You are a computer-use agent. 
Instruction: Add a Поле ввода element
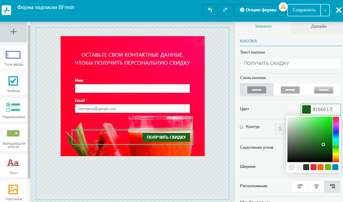(x=13, y=58)
